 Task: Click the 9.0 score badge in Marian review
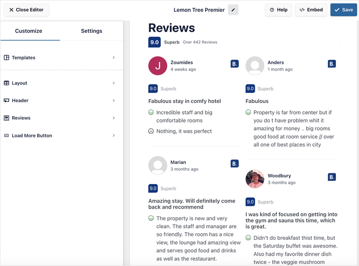[x=153, y=188]
